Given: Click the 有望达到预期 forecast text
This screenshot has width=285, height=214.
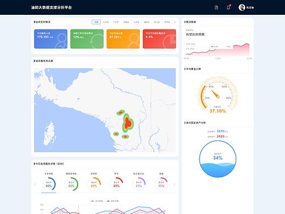Looking at the screenshot, I should pyautogui.click(x=195, y=35).
